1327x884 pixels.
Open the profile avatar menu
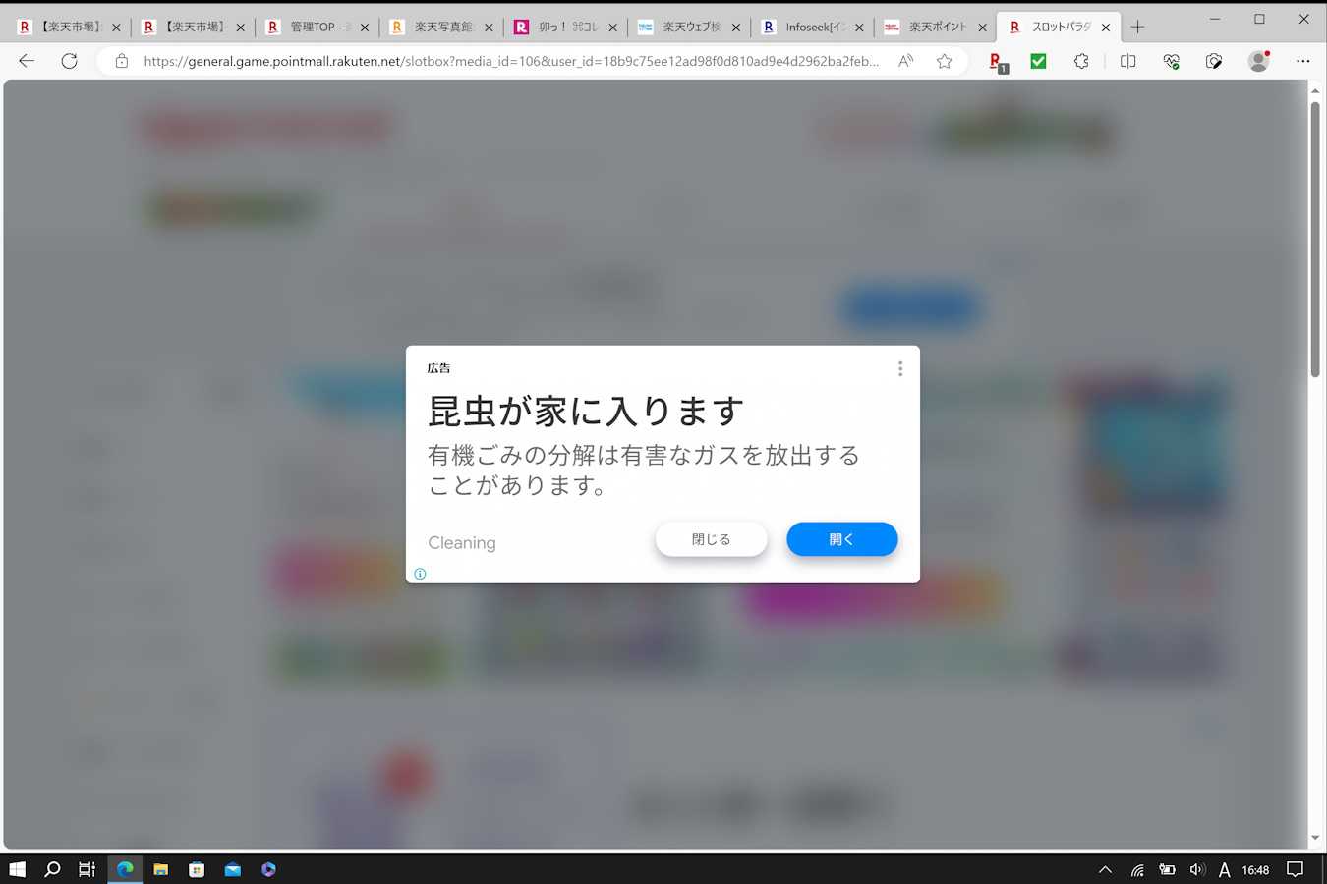coord(1258,61)
